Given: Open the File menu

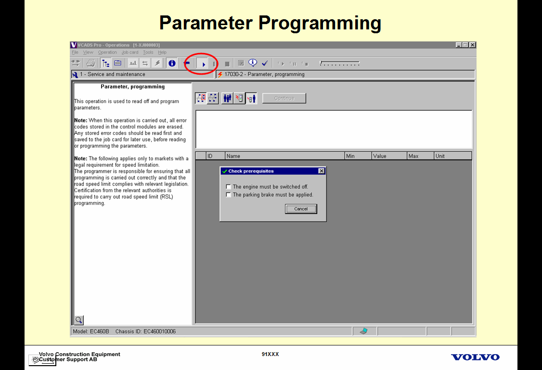Looking at the screenshot, I should tap(75, 52).
